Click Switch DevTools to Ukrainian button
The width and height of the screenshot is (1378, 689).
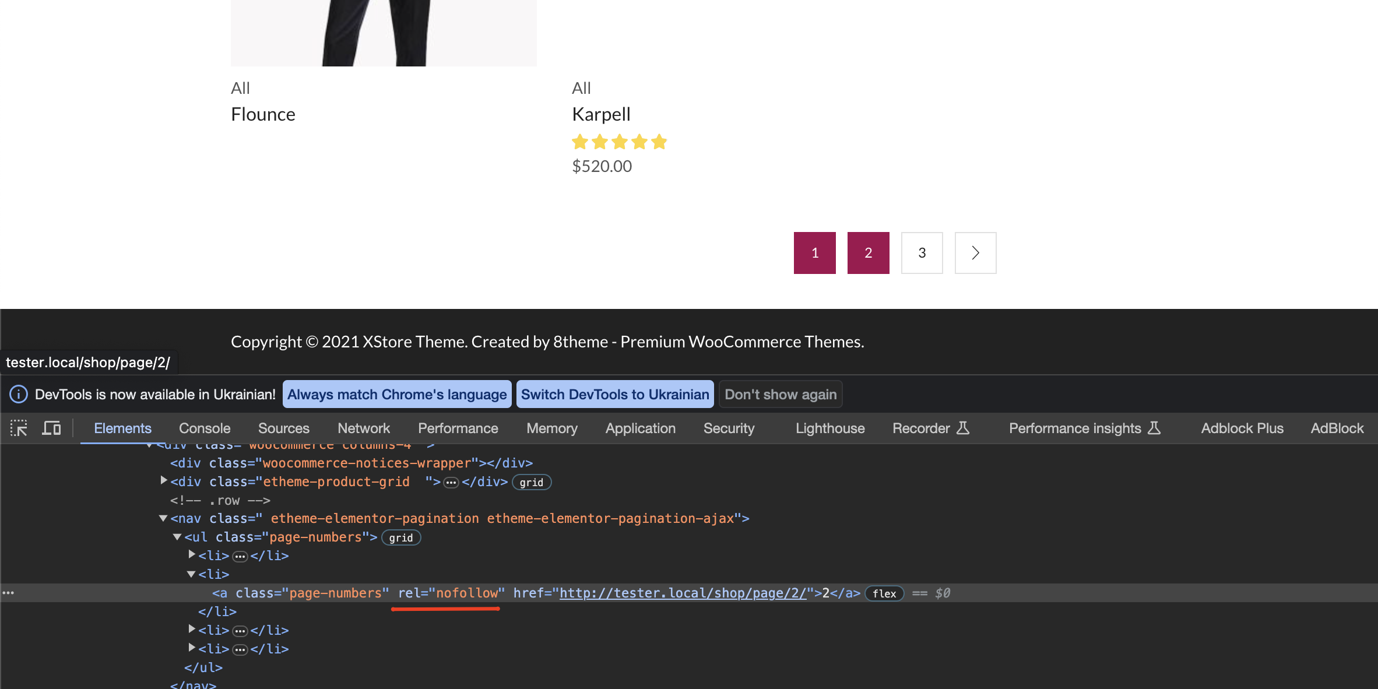(x=615, y=395)
